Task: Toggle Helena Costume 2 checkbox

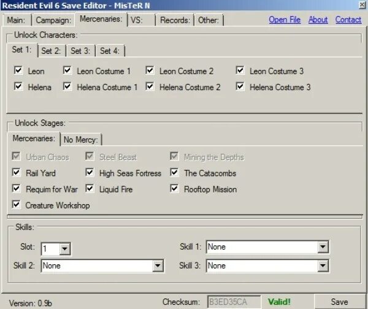Action: click(150, 86)
